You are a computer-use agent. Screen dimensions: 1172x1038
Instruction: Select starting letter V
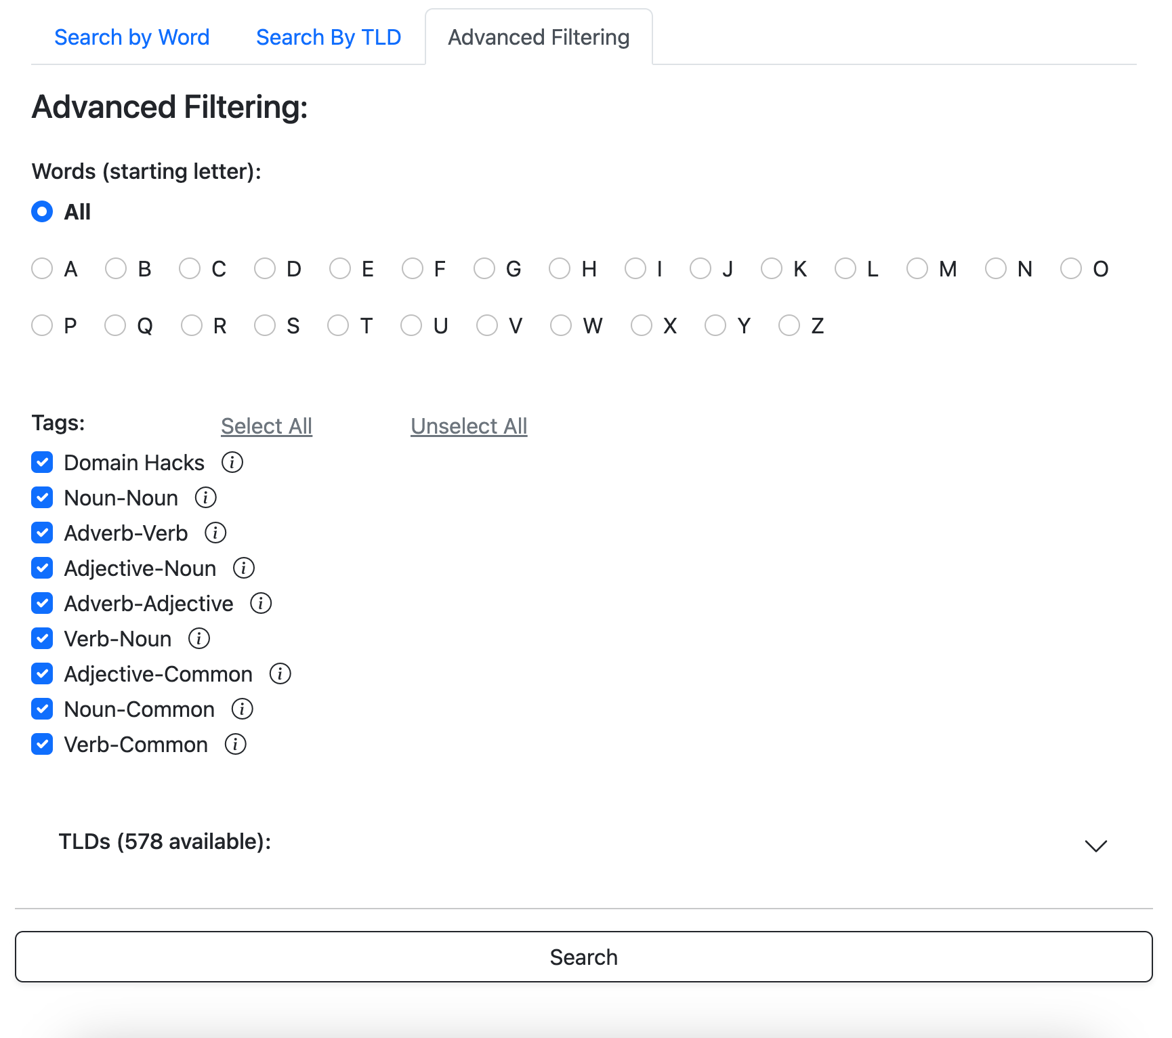point(487,326)
